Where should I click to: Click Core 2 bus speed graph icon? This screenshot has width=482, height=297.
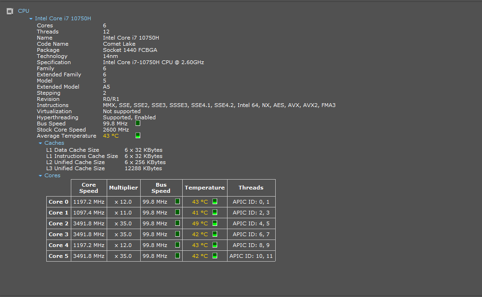[x=178, y=223]
